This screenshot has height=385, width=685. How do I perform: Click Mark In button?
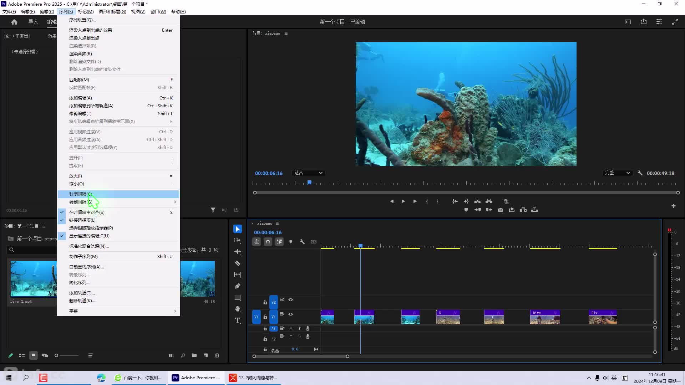tap(427, 201)
